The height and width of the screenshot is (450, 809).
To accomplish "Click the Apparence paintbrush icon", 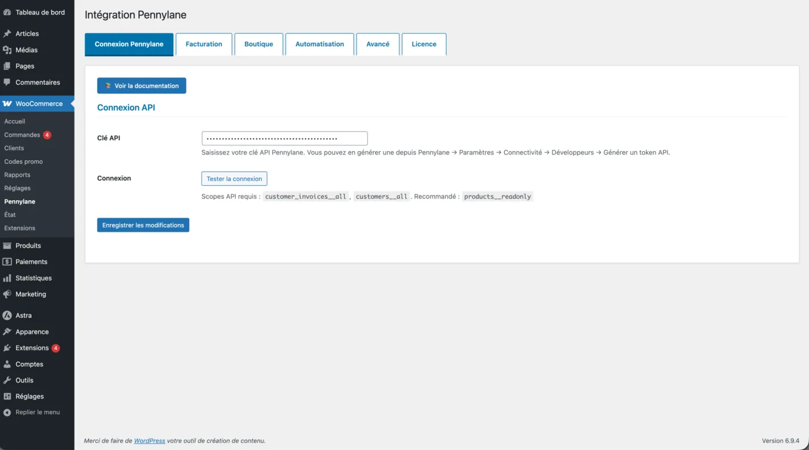I will pyautogui.click(x=7, y=332).
